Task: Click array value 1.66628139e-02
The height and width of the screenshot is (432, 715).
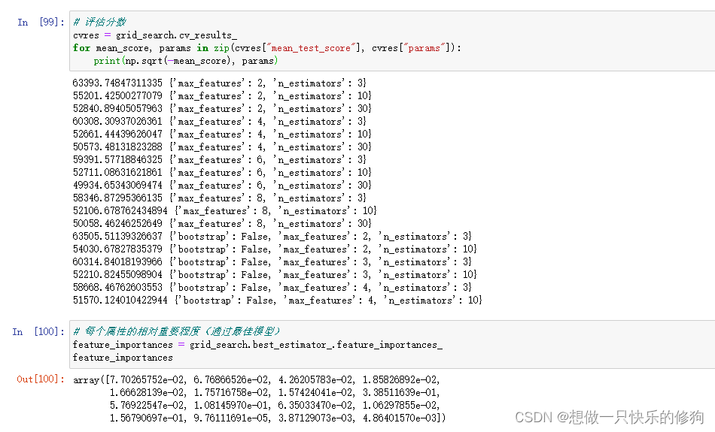Action: click(x=148, y=392)
